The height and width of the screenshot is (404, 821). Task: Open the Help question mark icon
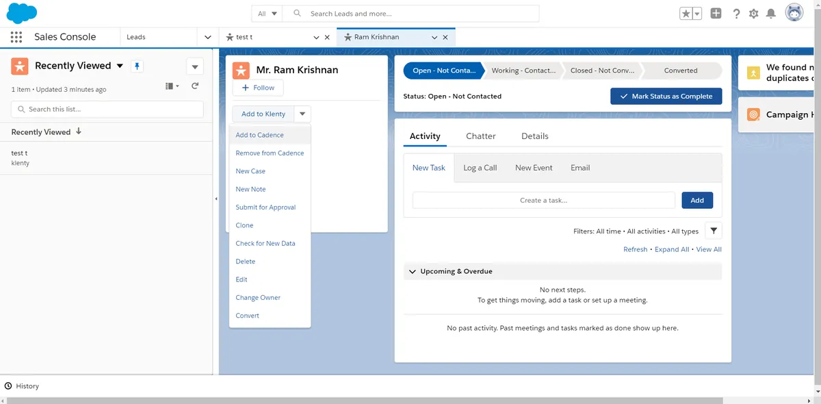736,14
